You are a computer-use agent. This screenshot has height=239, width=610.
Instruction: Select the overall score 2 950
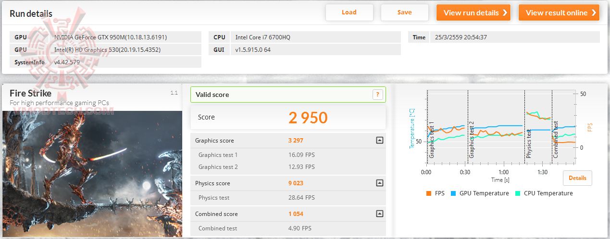[308, 118]
